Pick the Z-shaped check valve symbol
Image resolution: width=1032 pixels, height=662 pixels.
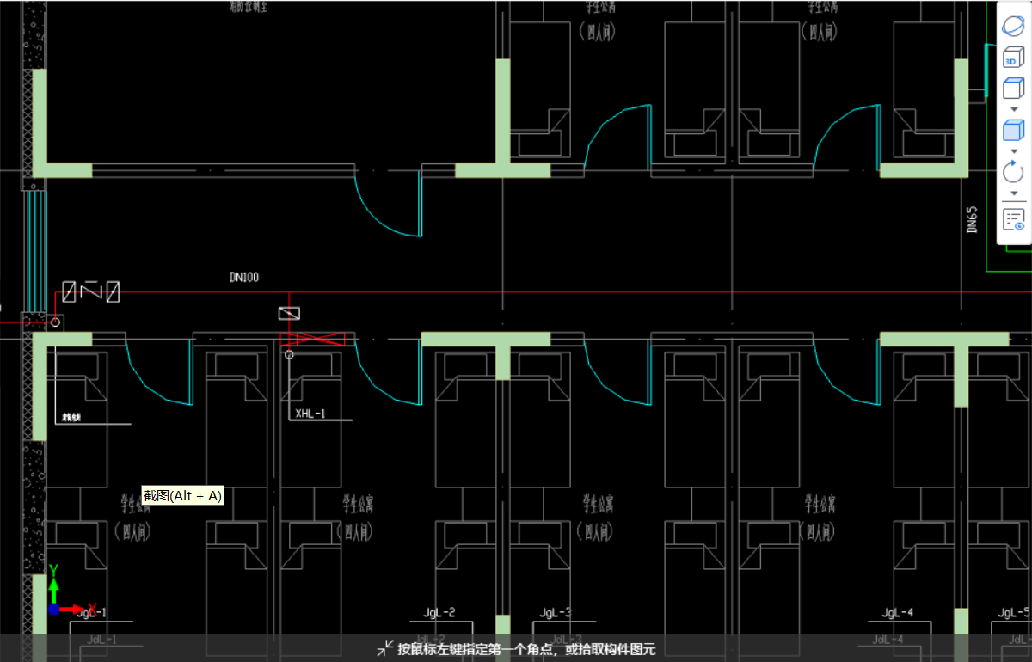[x=91, y=292]
